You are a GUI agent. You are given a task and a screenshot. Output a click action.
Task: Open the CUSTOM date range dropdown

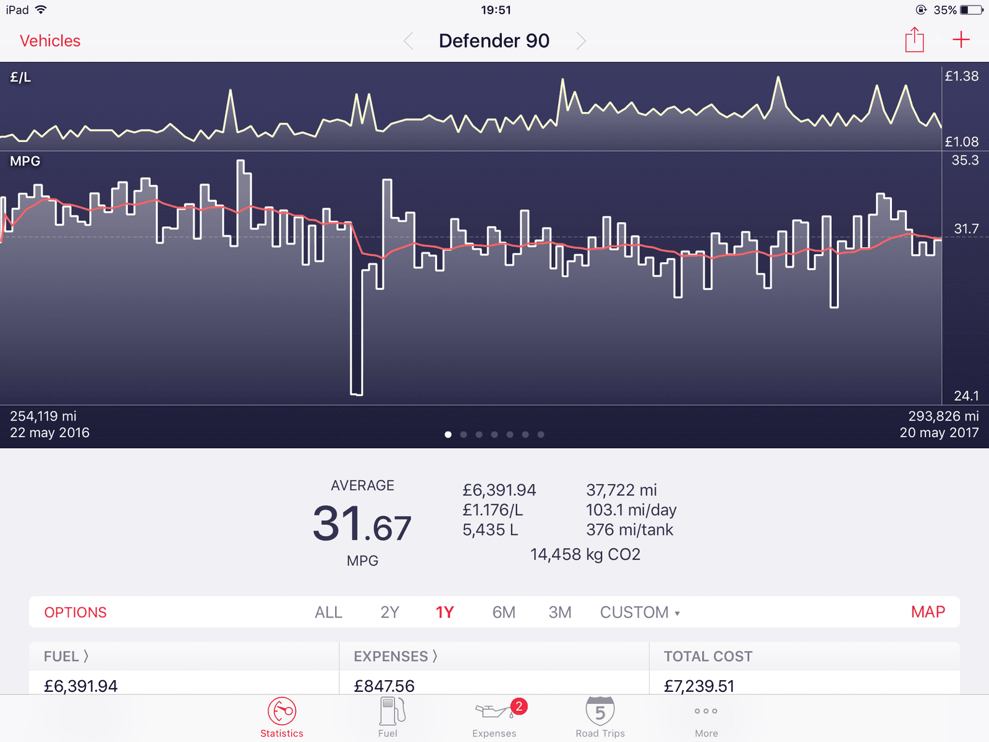(x=640, y=612)
